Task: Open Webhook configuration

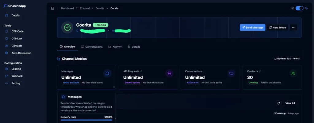Action: [17, 76]
